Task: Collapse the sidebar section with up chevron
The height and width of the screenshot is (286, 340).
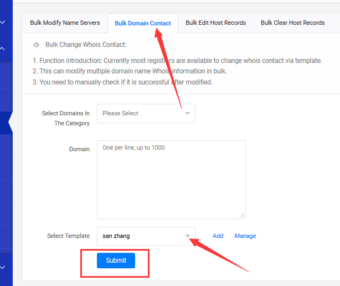Action: coord(2,49)
